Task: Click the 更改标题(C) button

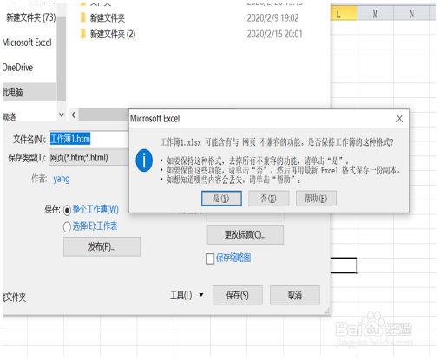Action: click(246, 235)
